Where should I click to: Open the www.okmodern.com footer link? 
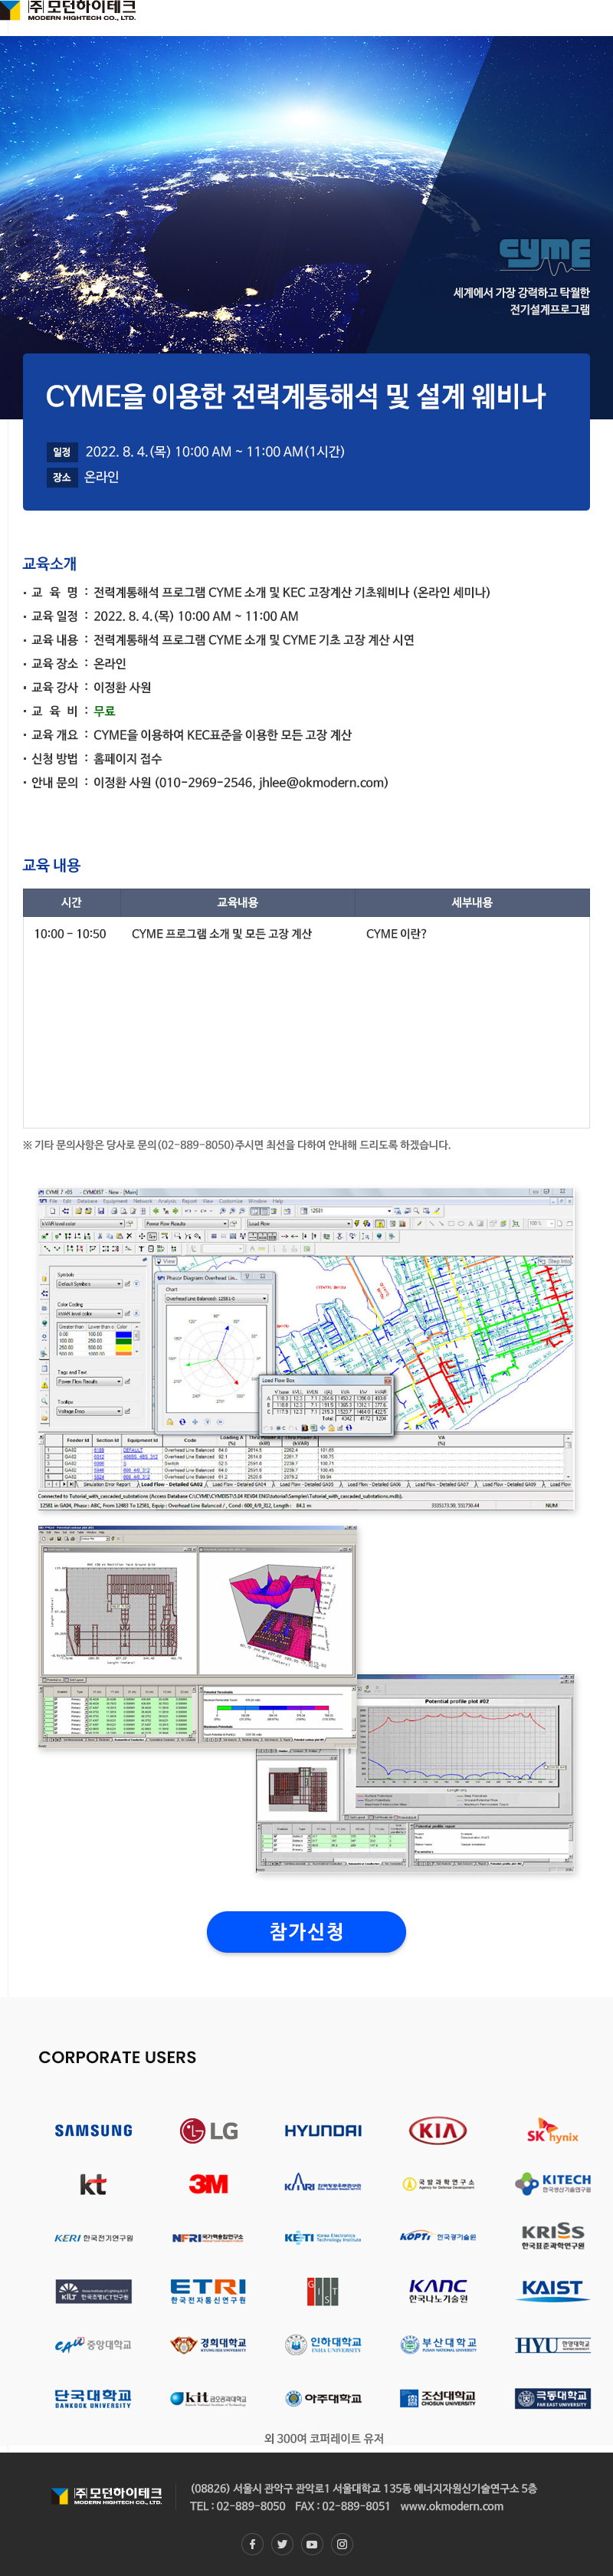[x=451, y=2506]
